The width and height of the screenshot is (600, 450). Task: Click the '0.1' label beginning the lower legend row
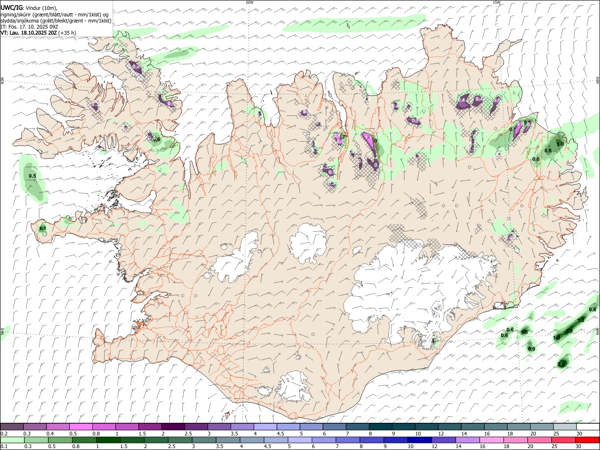tap(3, 446)
